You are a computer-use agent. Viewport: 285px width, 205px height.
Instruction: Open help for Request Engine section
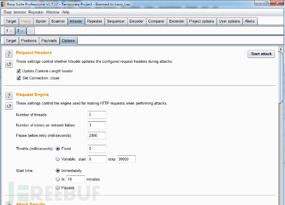9,96
